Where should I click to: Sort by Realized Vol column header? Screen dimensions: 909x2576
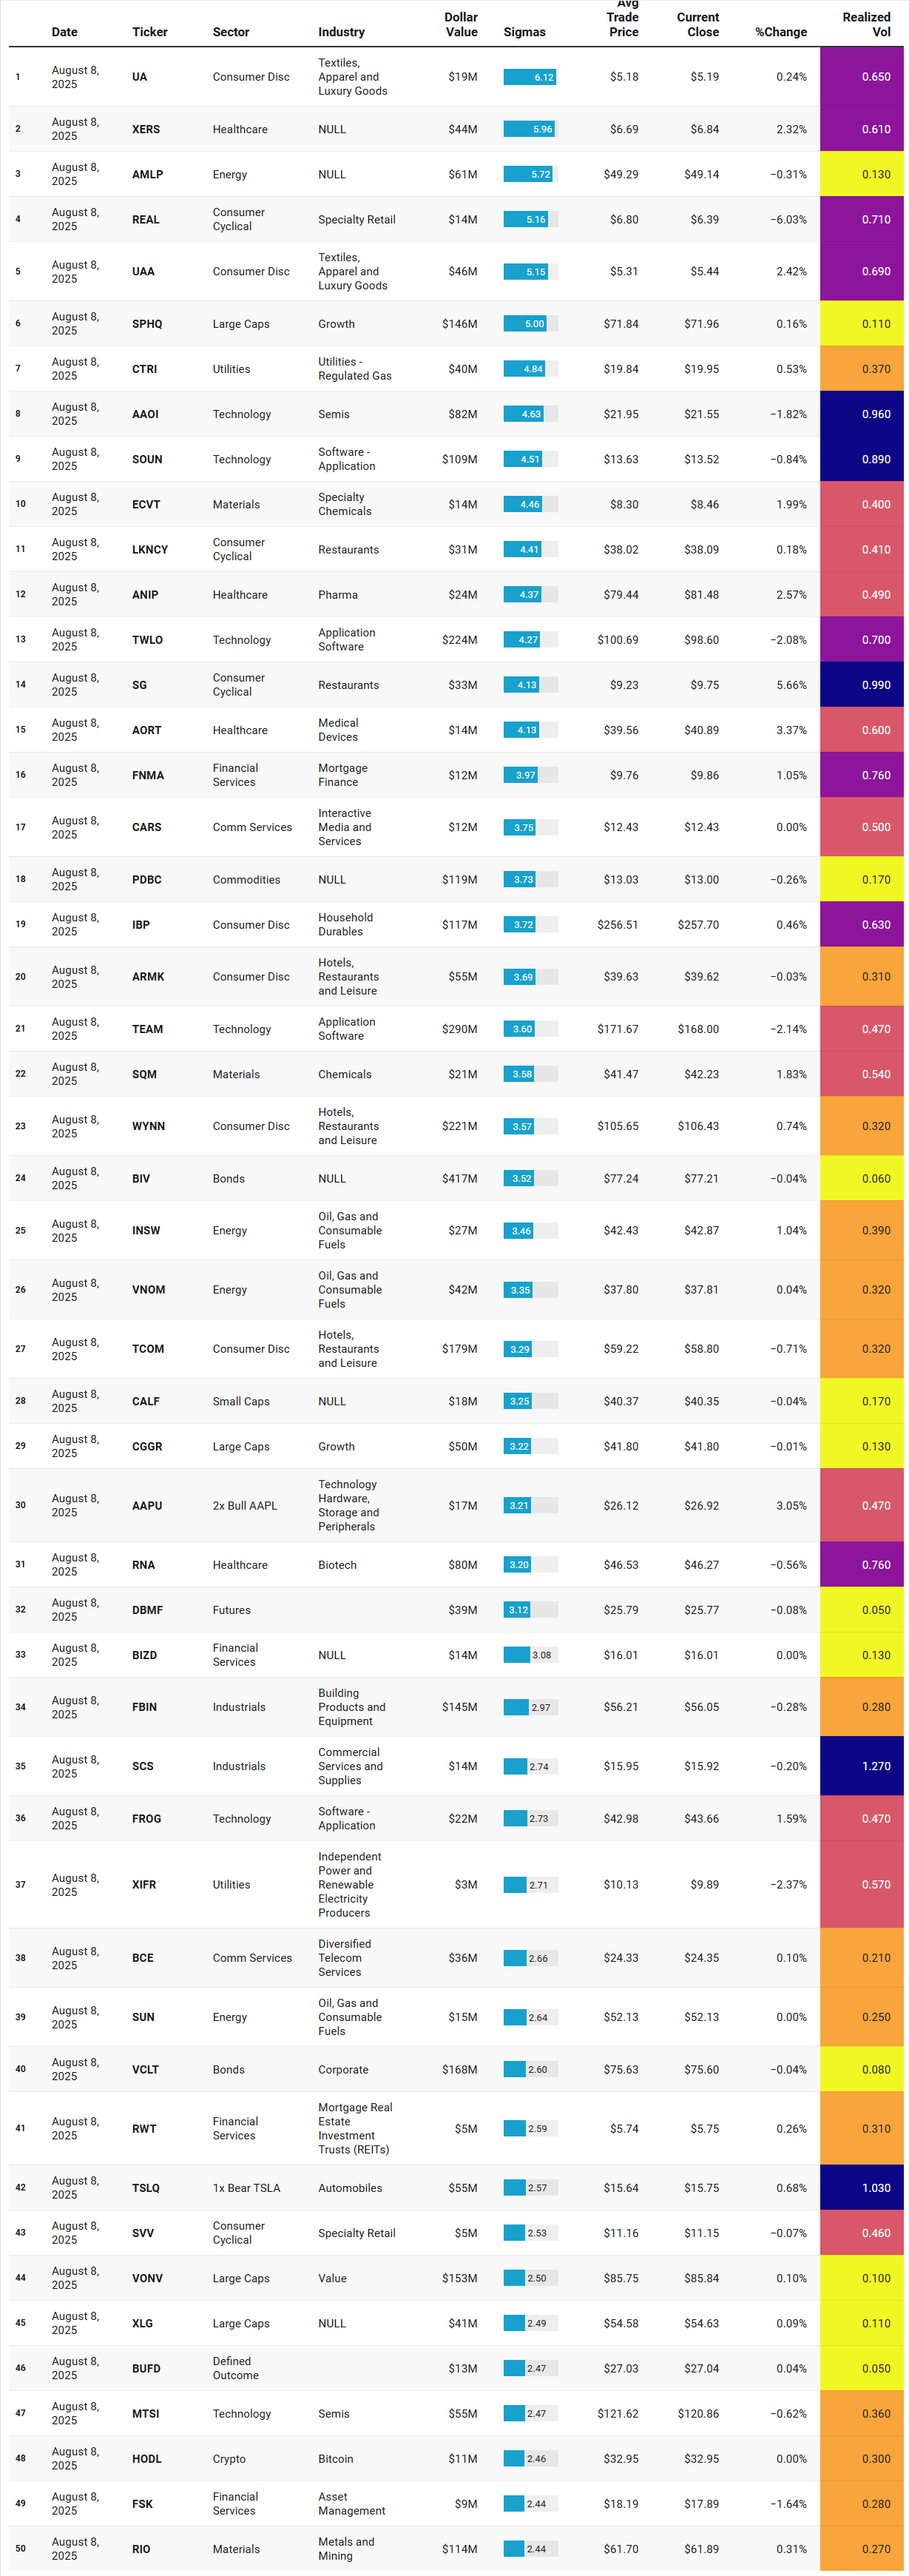pos(866,25)
